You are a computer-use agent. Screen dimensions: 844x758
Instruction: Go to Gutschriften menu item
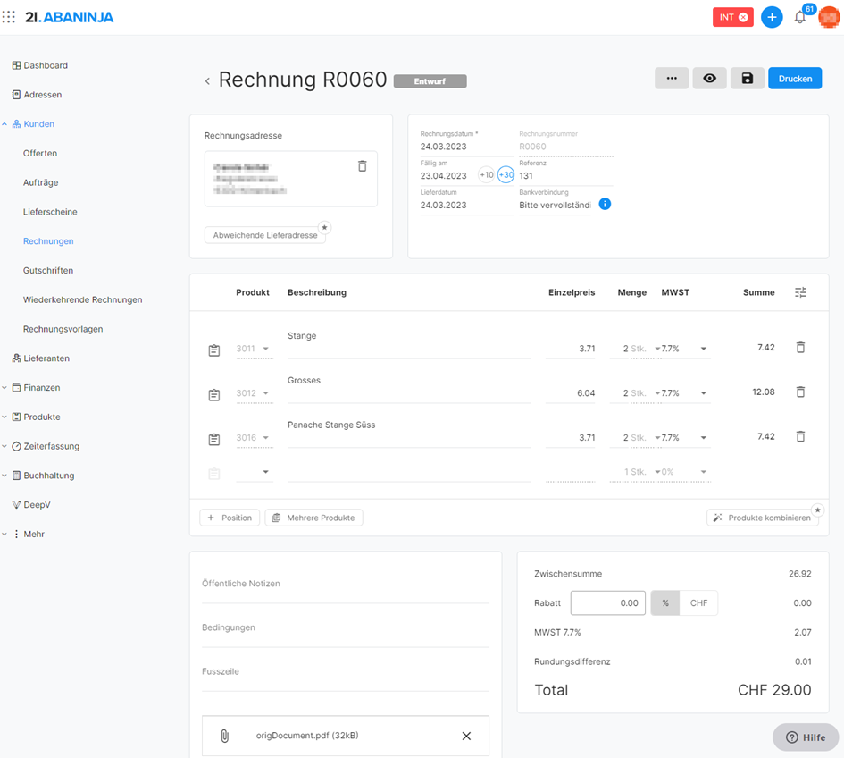click(x=48, y=271)
